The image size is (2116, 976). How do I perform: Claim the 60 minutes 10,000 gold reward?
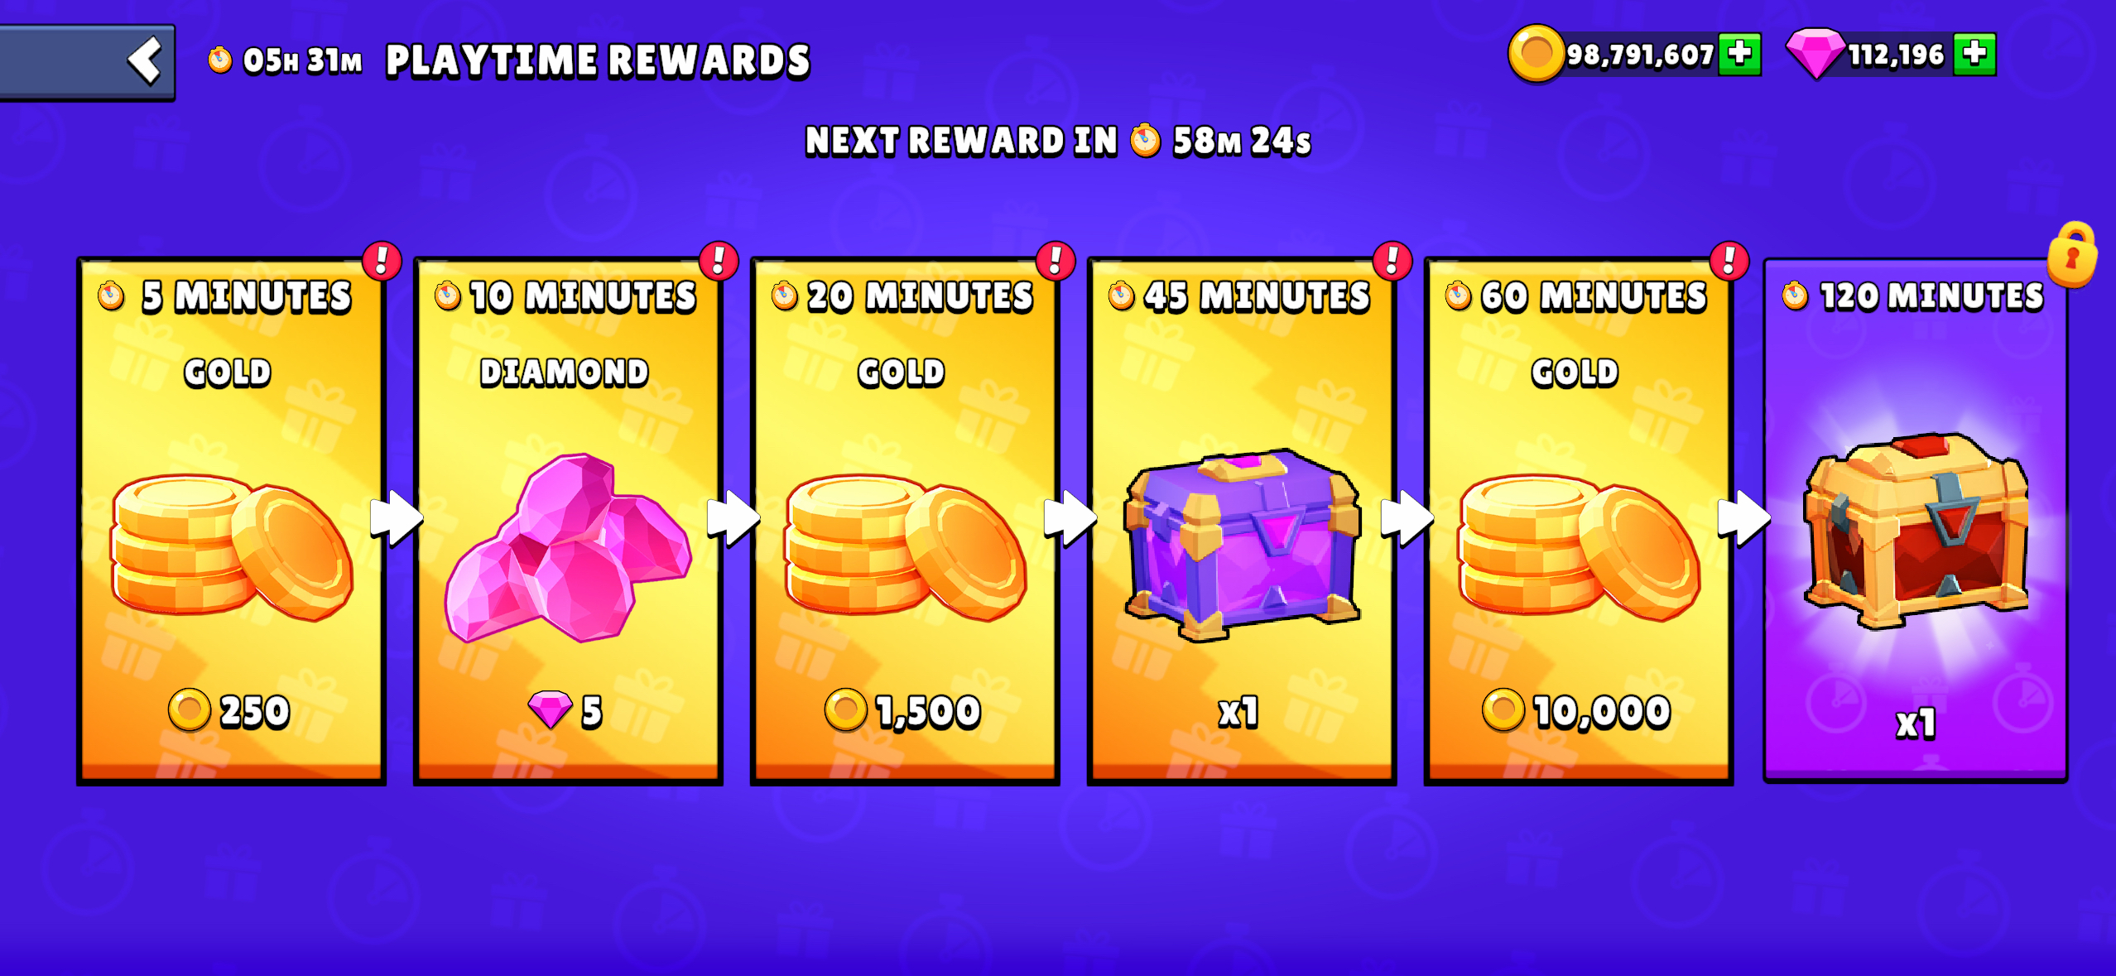point(1579,521)
